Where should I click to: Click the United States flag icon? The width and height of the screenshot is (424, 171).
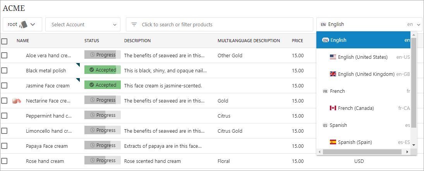(333, 57)
